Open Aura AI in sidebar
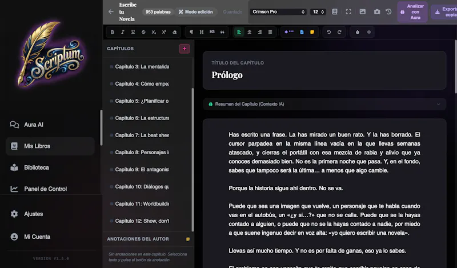Screen dimensions: 457x268 coord(50,125)
